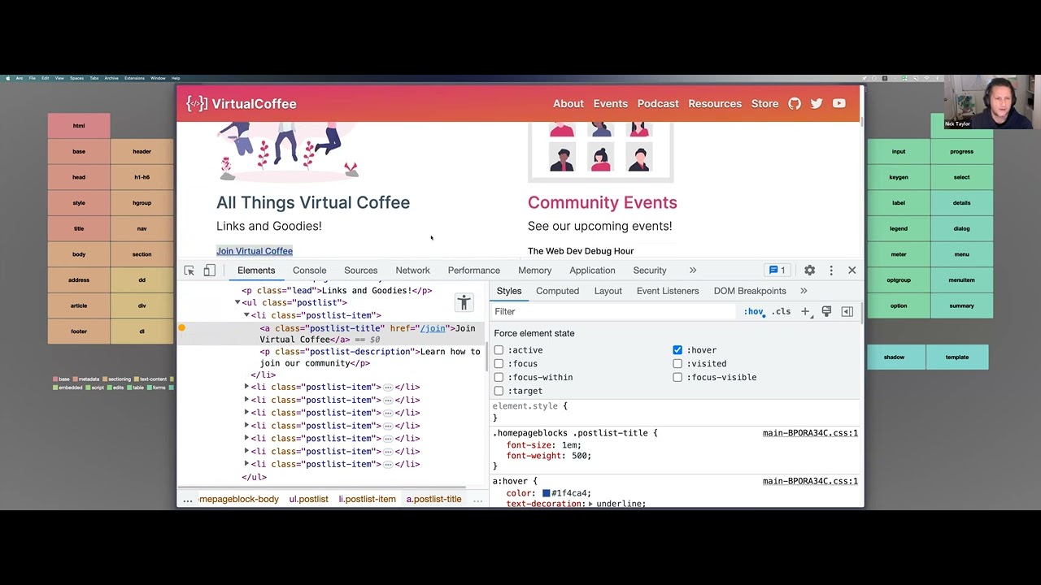1041x585 pixels.
Task: Open the Archive menu in macOS menu bar
Action: pyautogui.click(x=111, y=78)
